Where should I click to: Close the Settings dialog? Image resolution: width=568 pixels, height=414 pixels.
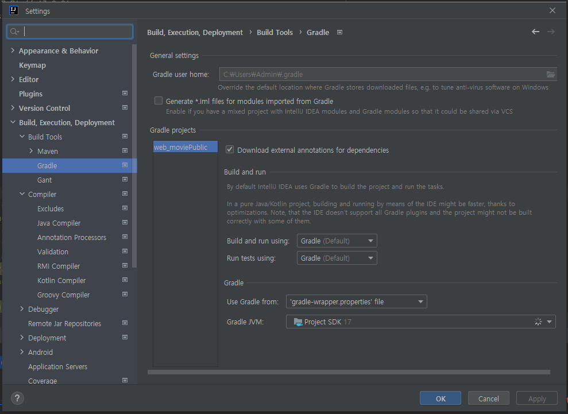coord(552,10)
